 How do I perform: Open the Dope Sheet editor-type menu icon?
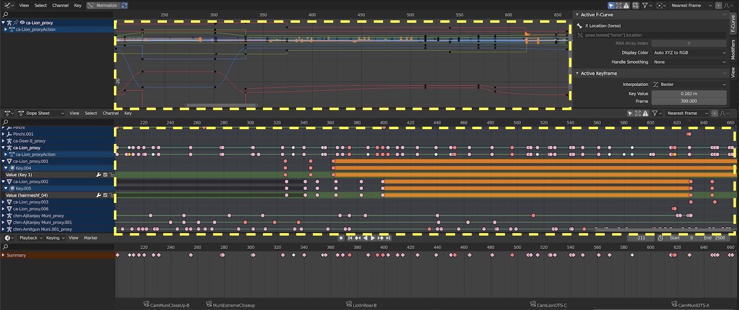(x=9, y=113)
